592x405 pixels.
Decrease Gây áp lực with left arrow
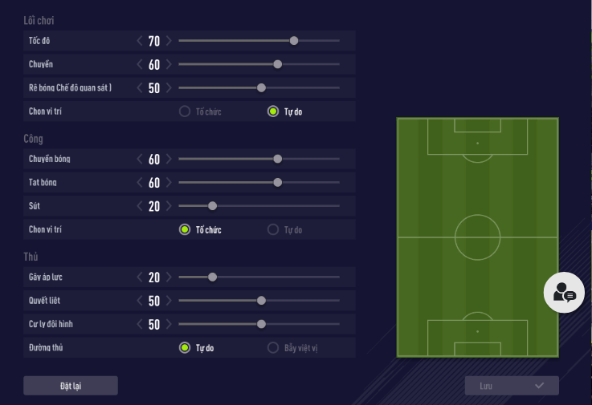[x=140, y=277]
